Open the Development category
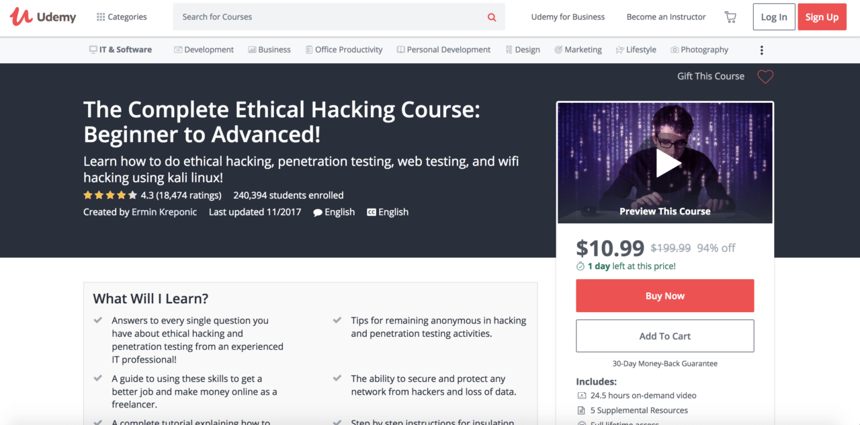Image resolution: width=860 pixels, height=425 pixels. pyautogui.click(x=204, y=50)
